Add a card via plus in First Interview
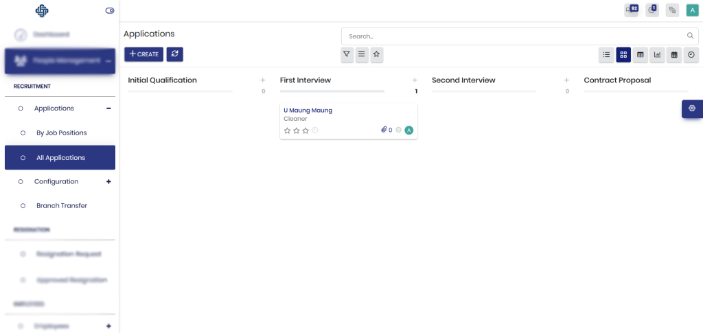This screenshot has width=703, height=333. (415, 80)
